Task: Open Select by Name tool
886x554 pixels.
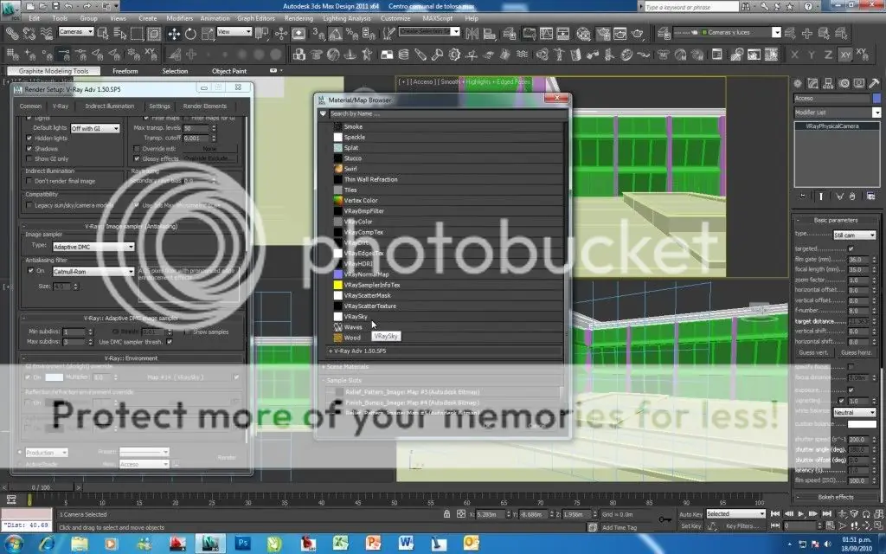Action: click(x=119, y=34)
